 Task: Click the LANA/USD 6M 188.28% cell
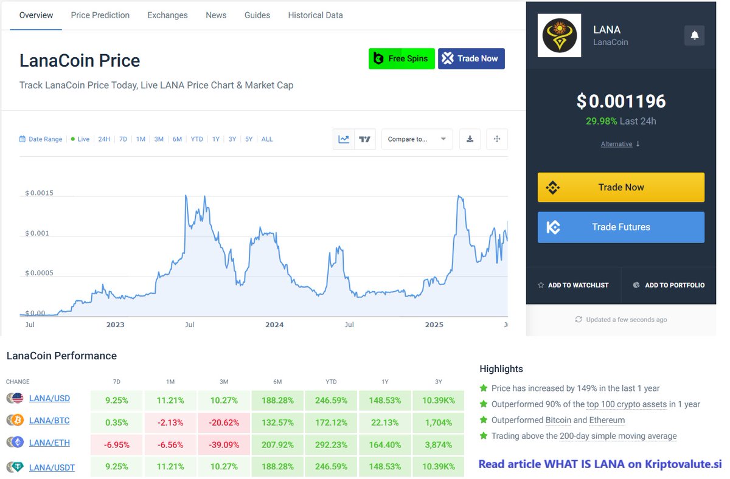(278, 401)
